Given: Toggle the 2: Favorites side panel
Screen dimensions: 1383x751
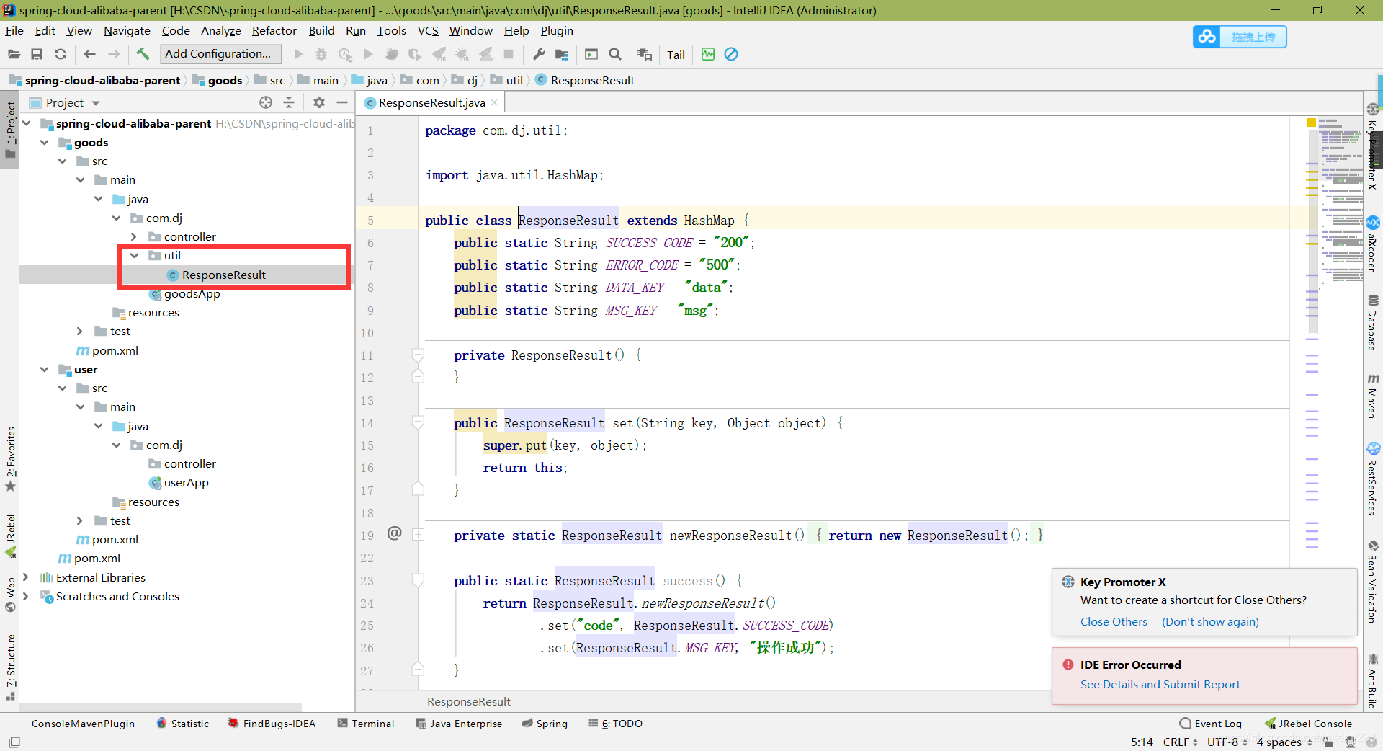Looking at the screenshot, I should [x=10, y=459].
